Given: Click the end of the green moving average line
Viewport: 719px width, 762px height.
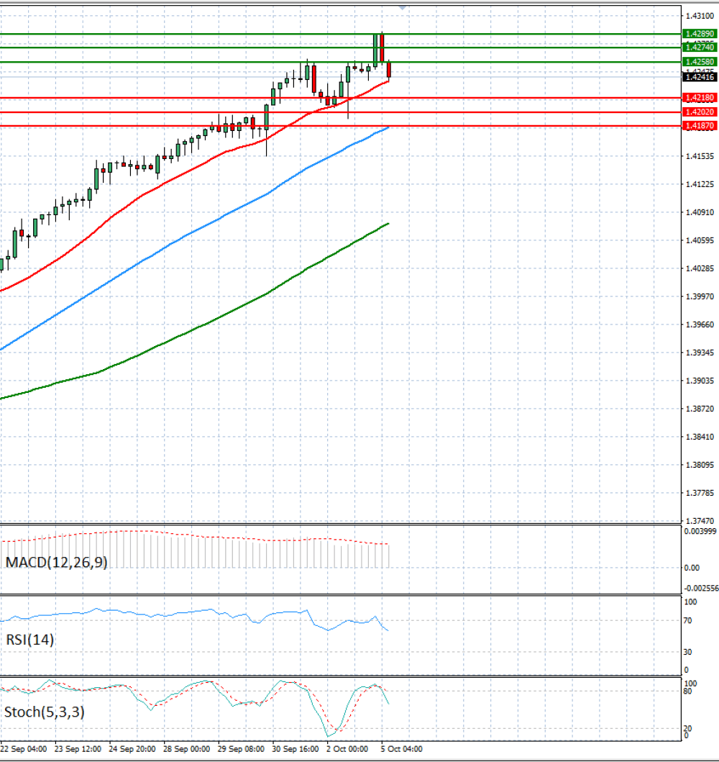Looking at the screenshot, I should click(x=388, y=224).
